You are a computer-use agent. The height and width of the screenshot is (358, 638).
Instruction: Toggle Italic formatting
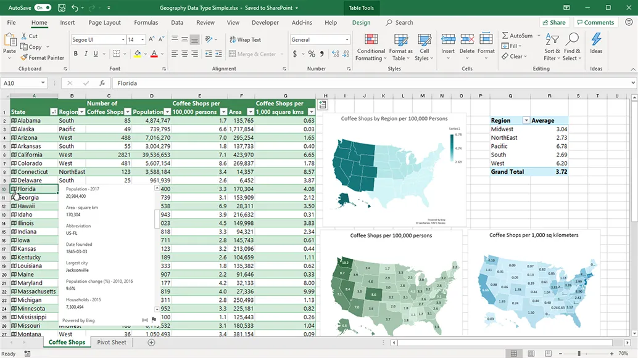click(x=86, y=54)
